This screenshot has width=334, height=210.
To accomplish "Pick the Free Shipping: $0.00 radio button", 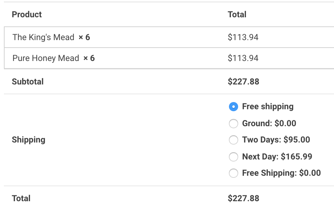I will click(234, 173).
